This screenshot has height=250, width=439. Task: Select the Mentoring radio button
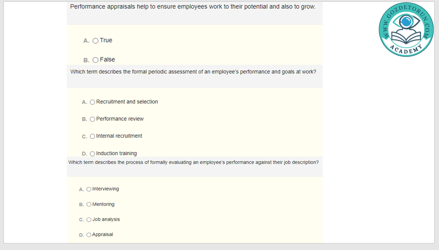click(x=89, y=204)
